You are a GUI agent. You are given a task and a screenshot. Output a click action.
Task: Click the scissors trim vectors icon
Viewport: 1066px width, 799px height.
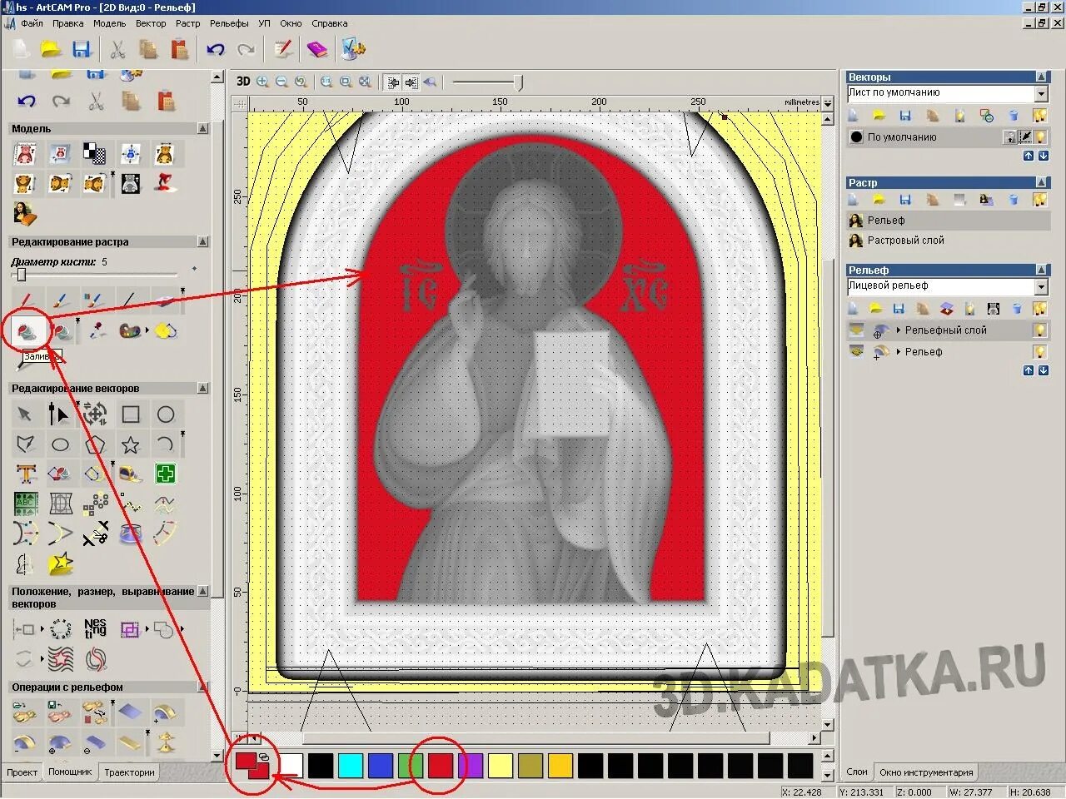pyautogui.click(x=96, y=533)
